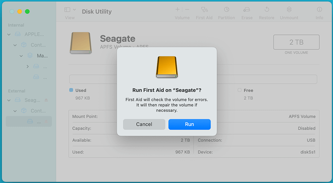333x183 pixels.
Task: Show Info for the disk
Action: pyautogui.click(x=319, y=9)
